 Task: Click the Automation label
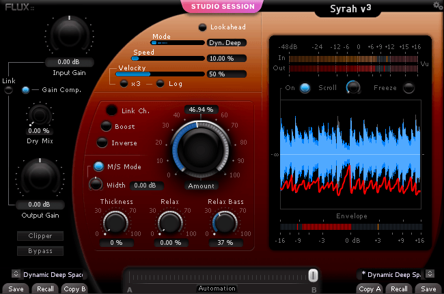[217, 289]
